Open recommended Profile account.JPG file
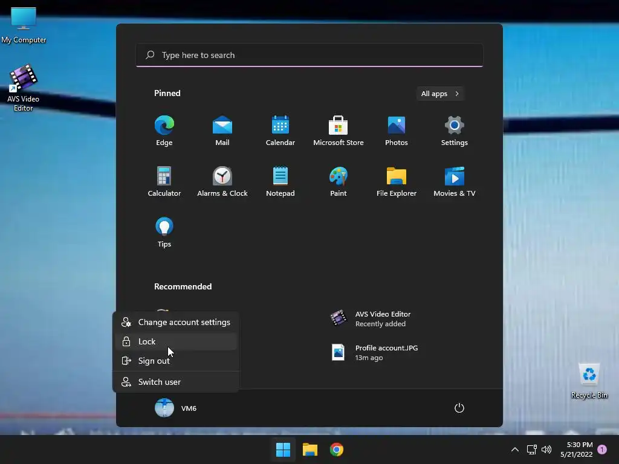 click(x=374, y=353)
